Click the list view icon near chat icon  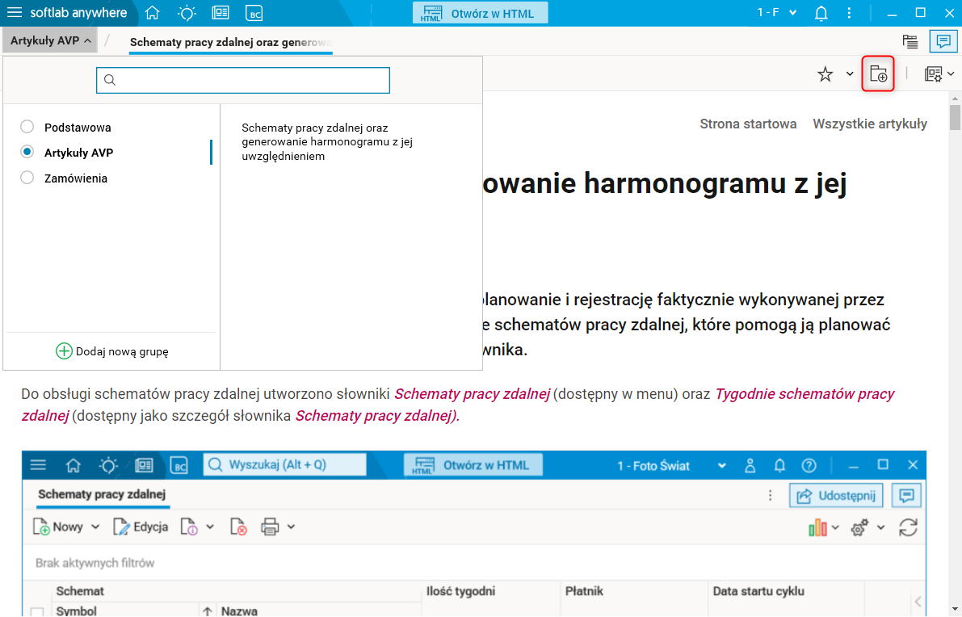pos(910,42)
